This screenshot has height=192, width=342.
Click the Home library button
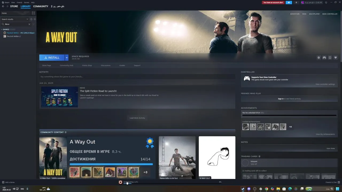15,13
